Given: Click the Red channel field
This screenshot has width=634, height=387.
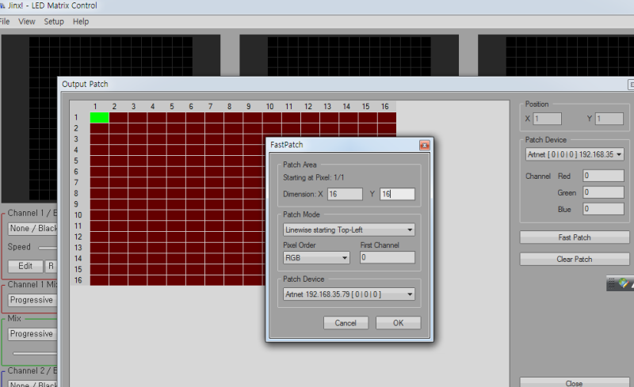Looking at the screenshot, I should click(603, 176).
